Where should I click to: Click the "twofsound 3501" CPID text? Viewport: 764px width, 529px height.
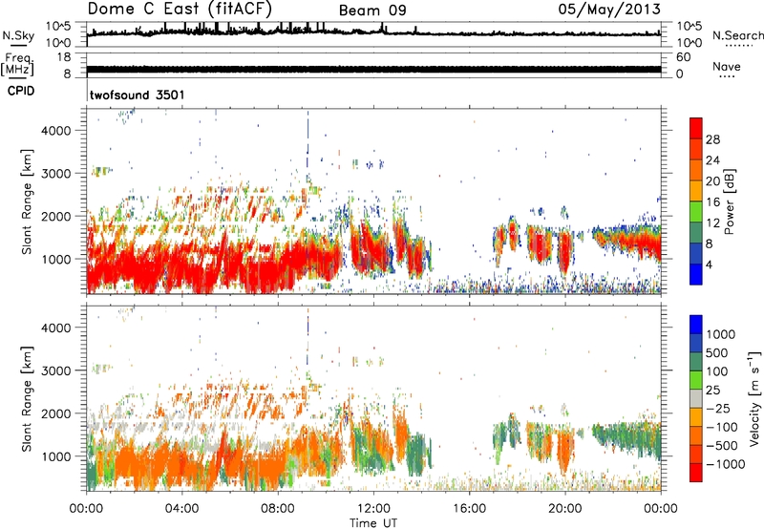click(x=138, y=95)
